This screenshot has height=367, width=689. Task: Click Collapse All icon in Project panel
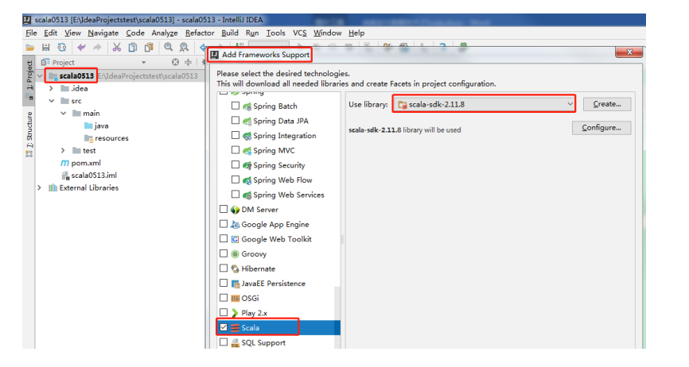(x=188, y=62)
